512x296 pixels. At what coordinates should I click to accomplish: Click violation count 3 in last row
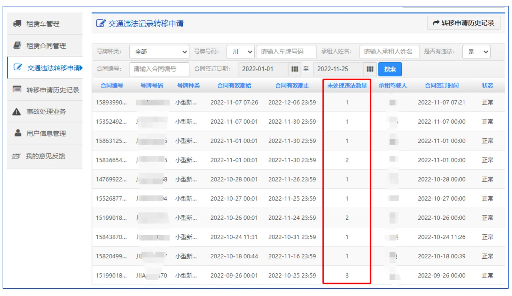pyautogui.click(x=347, y=276)
